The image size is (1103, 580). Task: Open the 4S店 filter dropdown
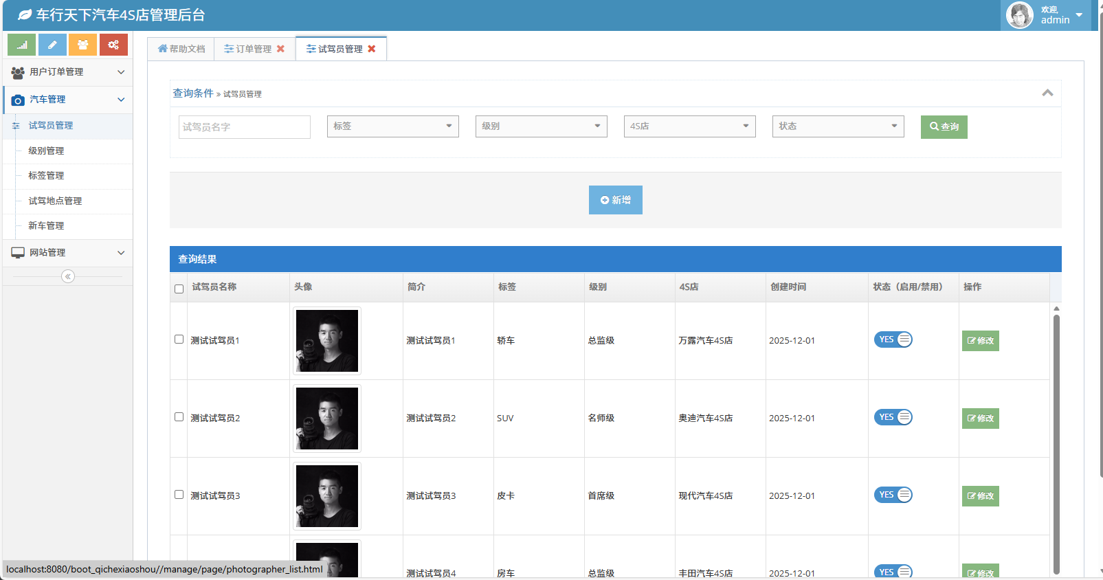coord(689,126)
